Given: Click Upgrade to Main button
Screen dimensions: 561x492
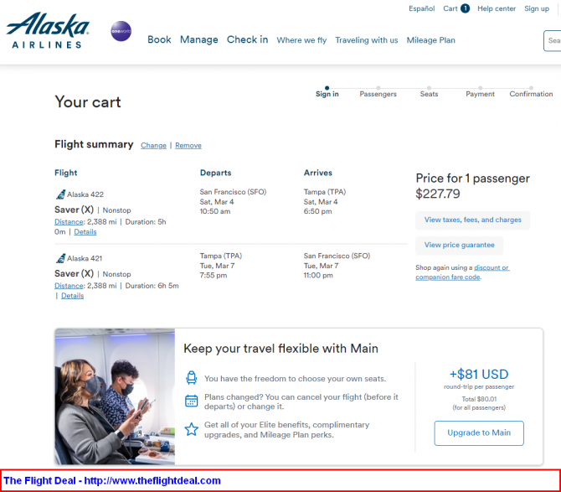Looking at the screenshot, I should [479, 433].
